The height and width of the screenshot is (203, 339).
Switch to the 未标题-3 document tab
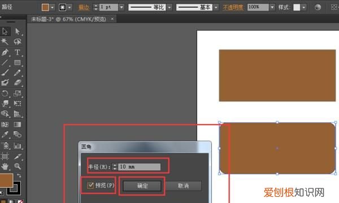[68, 19]
